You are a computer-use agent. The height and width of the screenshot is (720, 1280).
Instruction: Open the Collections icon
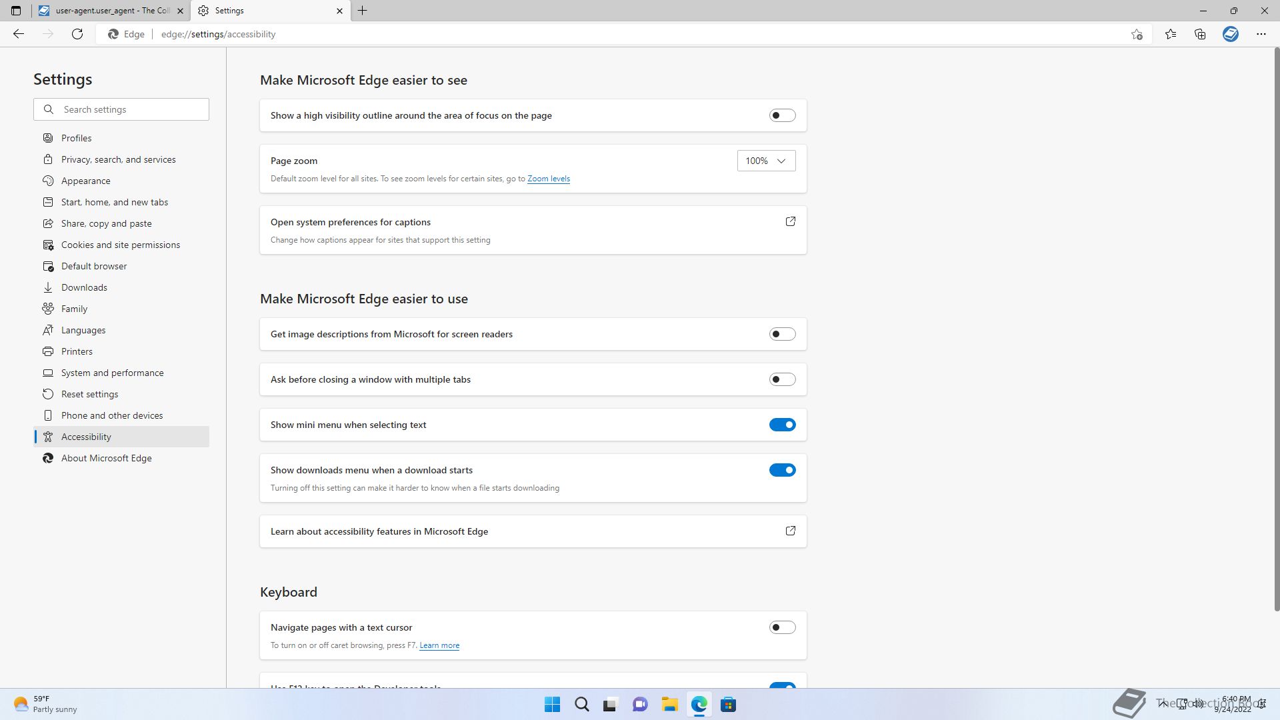(1200, 34)
